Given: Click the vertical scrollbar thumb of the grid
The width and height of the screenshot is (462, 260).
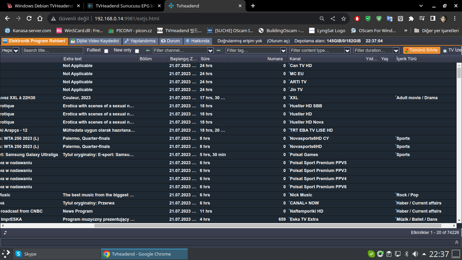Looking at the screenshot, I should pos(459,73).
